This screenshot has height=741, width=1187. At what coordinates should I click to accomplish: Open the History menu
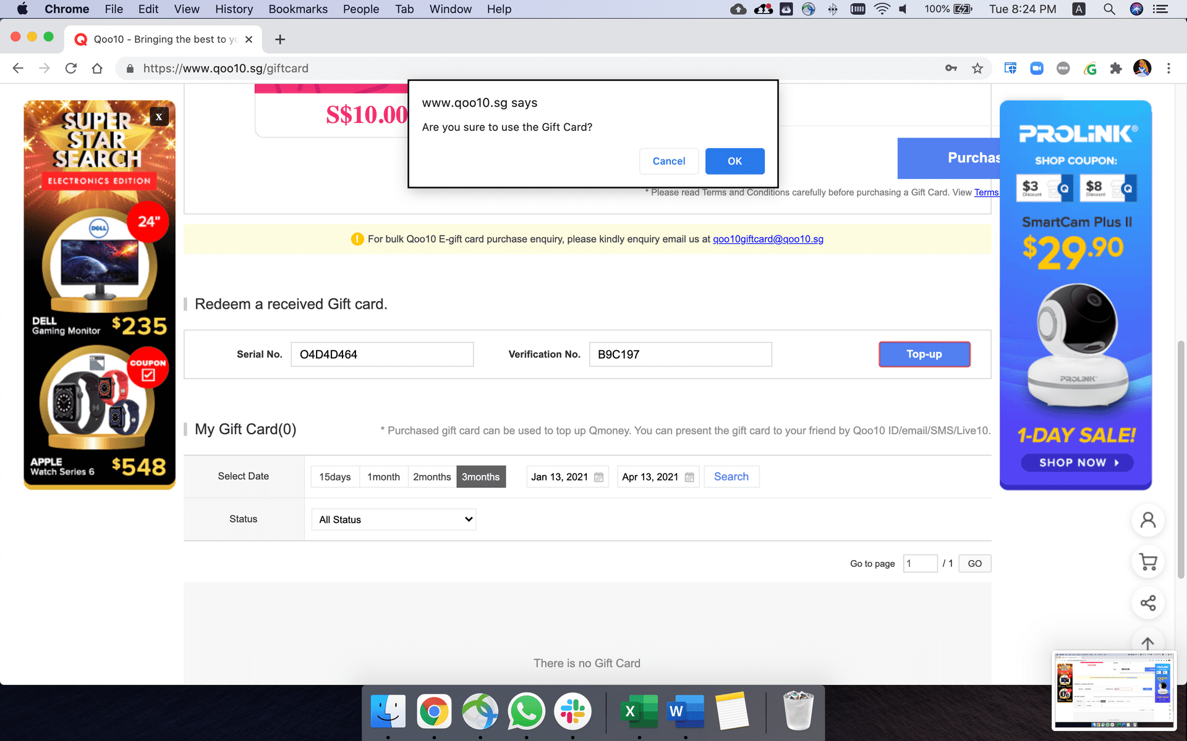(x=234, y=9)
